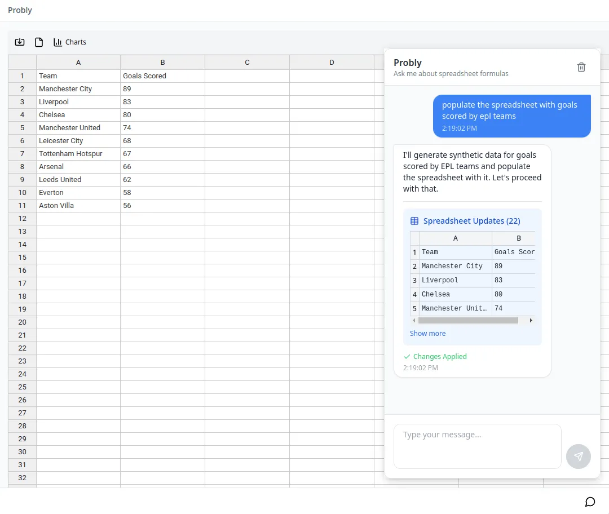Click the Spreadsheet Updates table icon
Viewport: 609px width, 514px height.
point(414,221)
